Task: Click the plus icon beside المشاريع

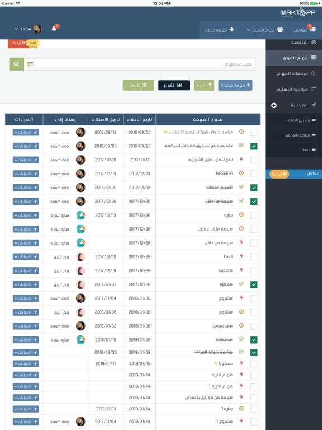Action: coord(274,105)
